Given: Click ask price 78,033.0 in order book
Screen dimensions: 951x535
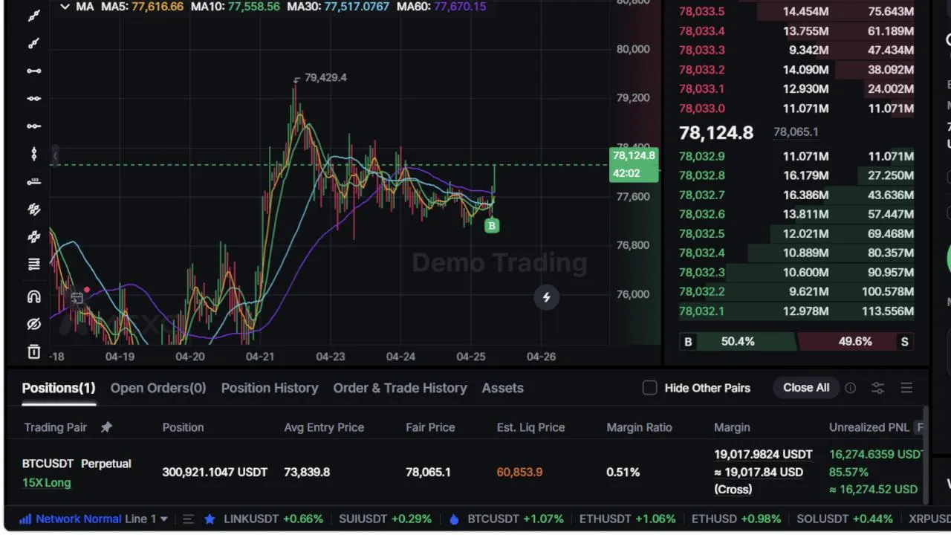Looking at the screenshot, I should 701,108.
